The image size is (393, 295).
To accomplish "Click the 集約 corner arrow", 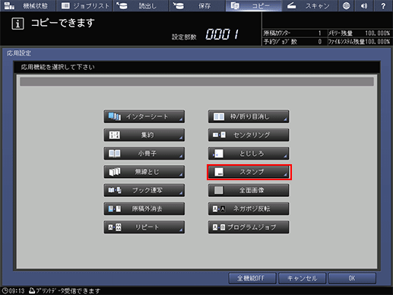I will tap(181, 138).
